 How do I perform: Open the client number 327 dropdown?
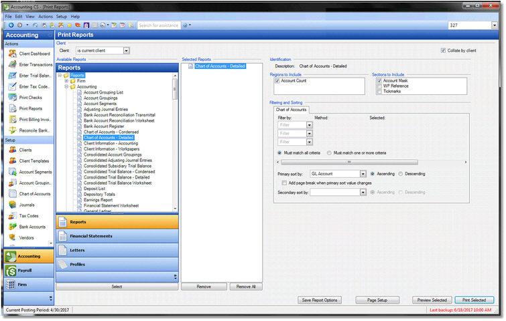pos(495,25)
